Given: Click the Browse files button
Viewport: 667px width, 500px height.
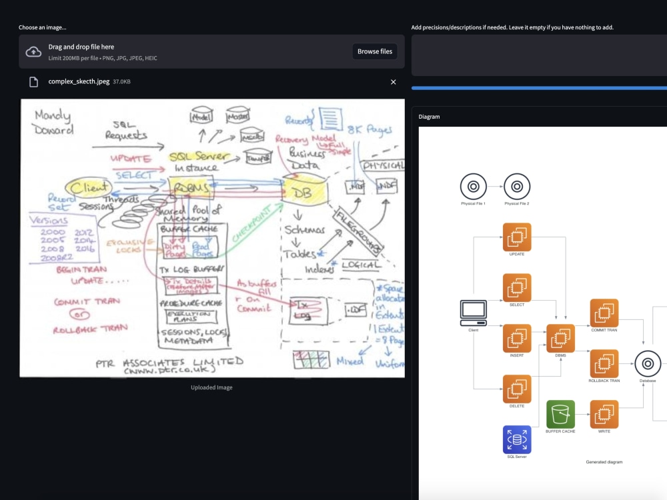Looking at the screenshot, I should (374, 51).
